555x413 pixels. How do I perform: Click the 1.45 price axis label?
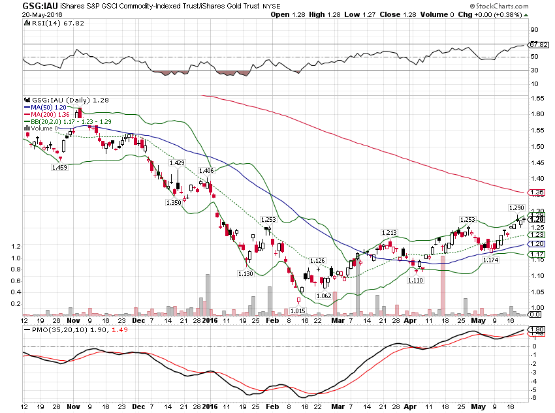click(537, 163)
